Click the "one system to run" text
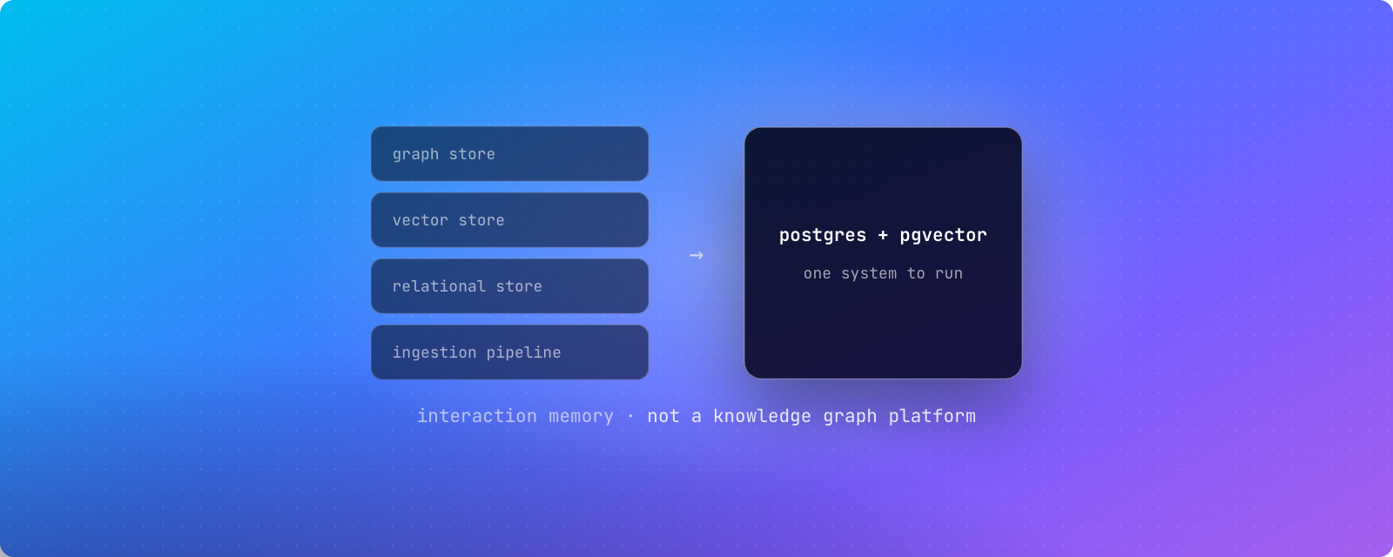The width and height of the screenshot is (1393, 557). click(883, 273)
